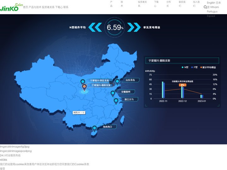Open the 分布式 navigation item
The image size is (227, 170).
[x=168, y=4]
